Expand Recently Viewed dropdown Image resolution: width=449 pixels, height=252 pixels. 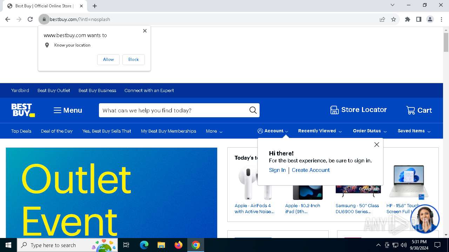point(320,131)
